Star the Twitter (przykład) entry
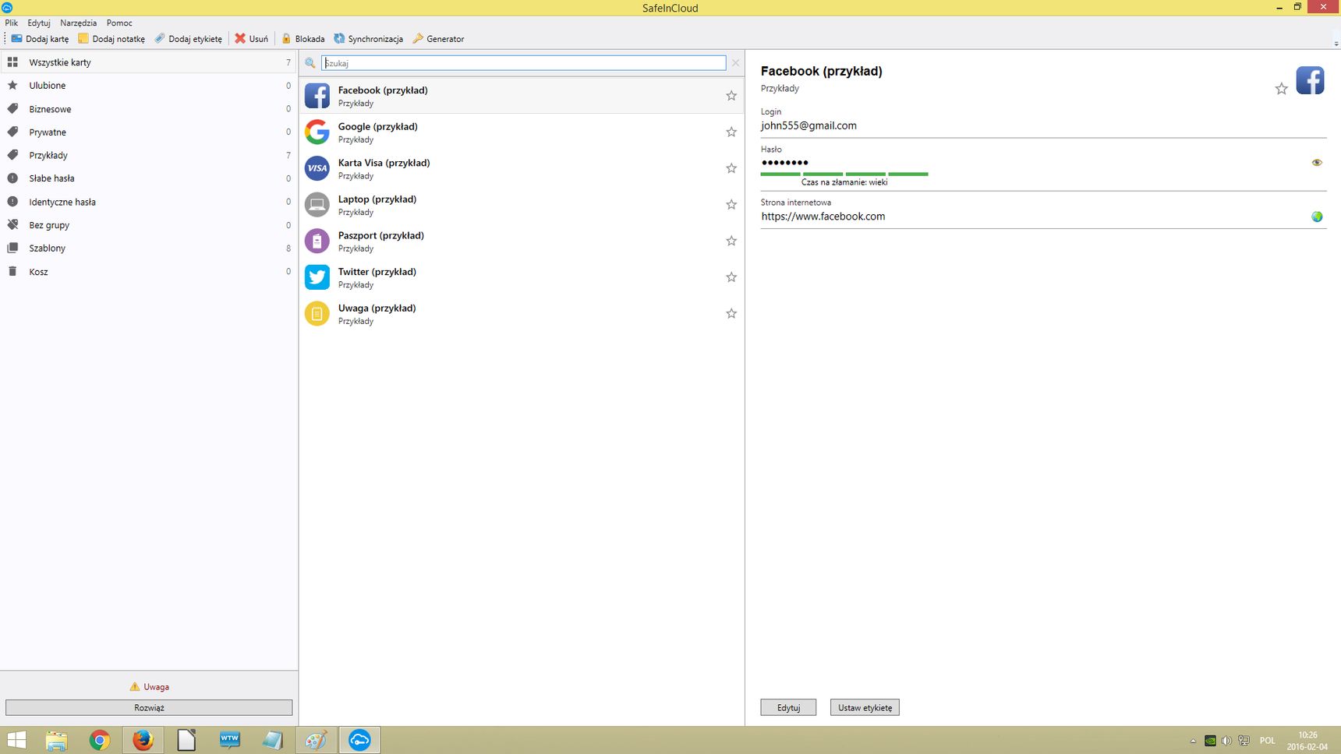This screenshot has width=1341, height=754. (x=731, y=277)
